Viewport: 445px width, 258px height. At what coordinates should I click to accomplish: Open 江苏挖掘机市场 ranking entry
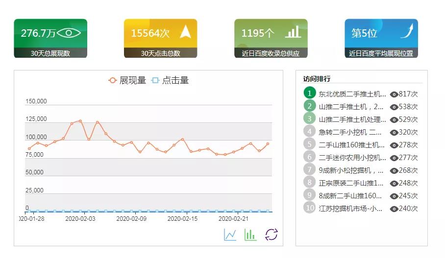(x=350, y=209)
